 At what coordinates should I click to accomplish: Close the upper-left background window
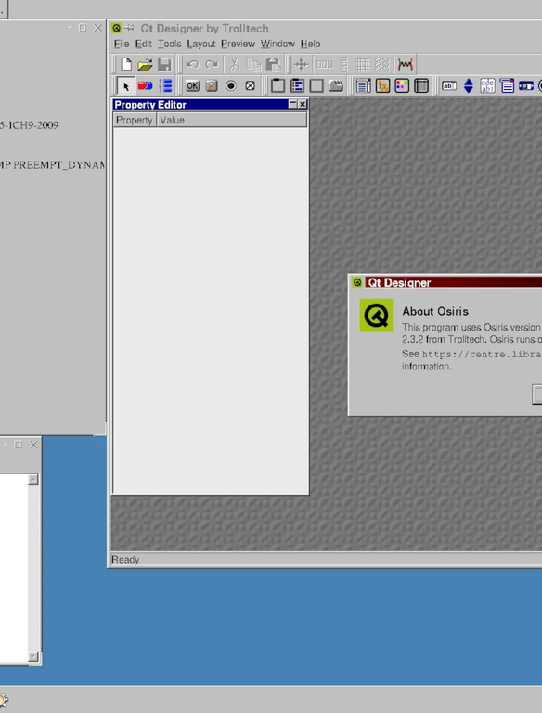click(97, 28)
